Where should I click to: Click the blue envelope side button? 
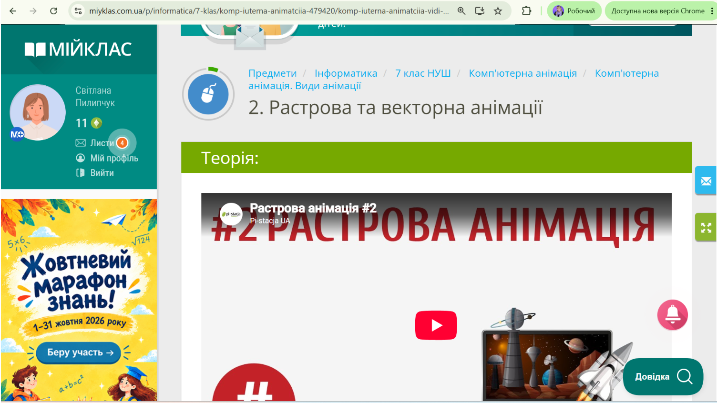tap(706, 181)
